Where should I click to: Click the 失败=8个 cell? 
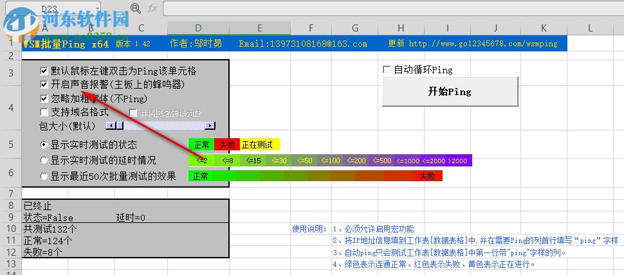(x=43, y=252)
